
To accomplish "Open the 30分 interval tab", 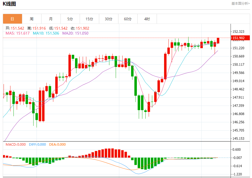I will point(109,19).
